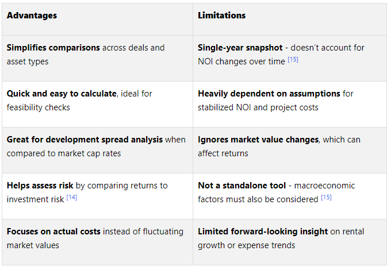Click the Limitations column header

tap(222, 16)
